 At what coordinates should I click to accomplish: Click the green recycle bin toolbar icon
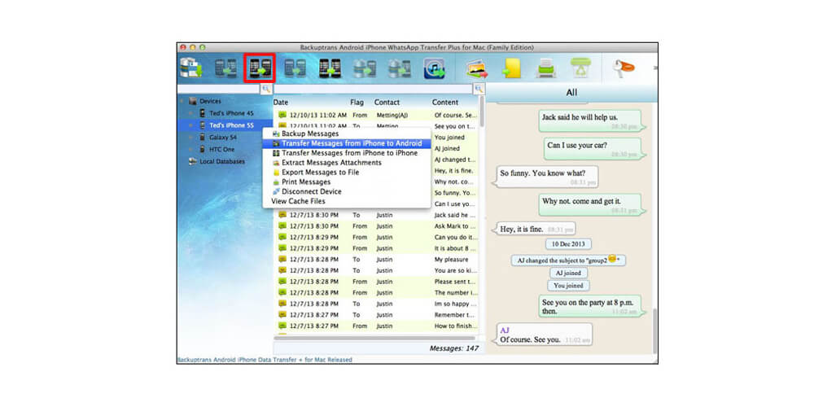(580, 68)
